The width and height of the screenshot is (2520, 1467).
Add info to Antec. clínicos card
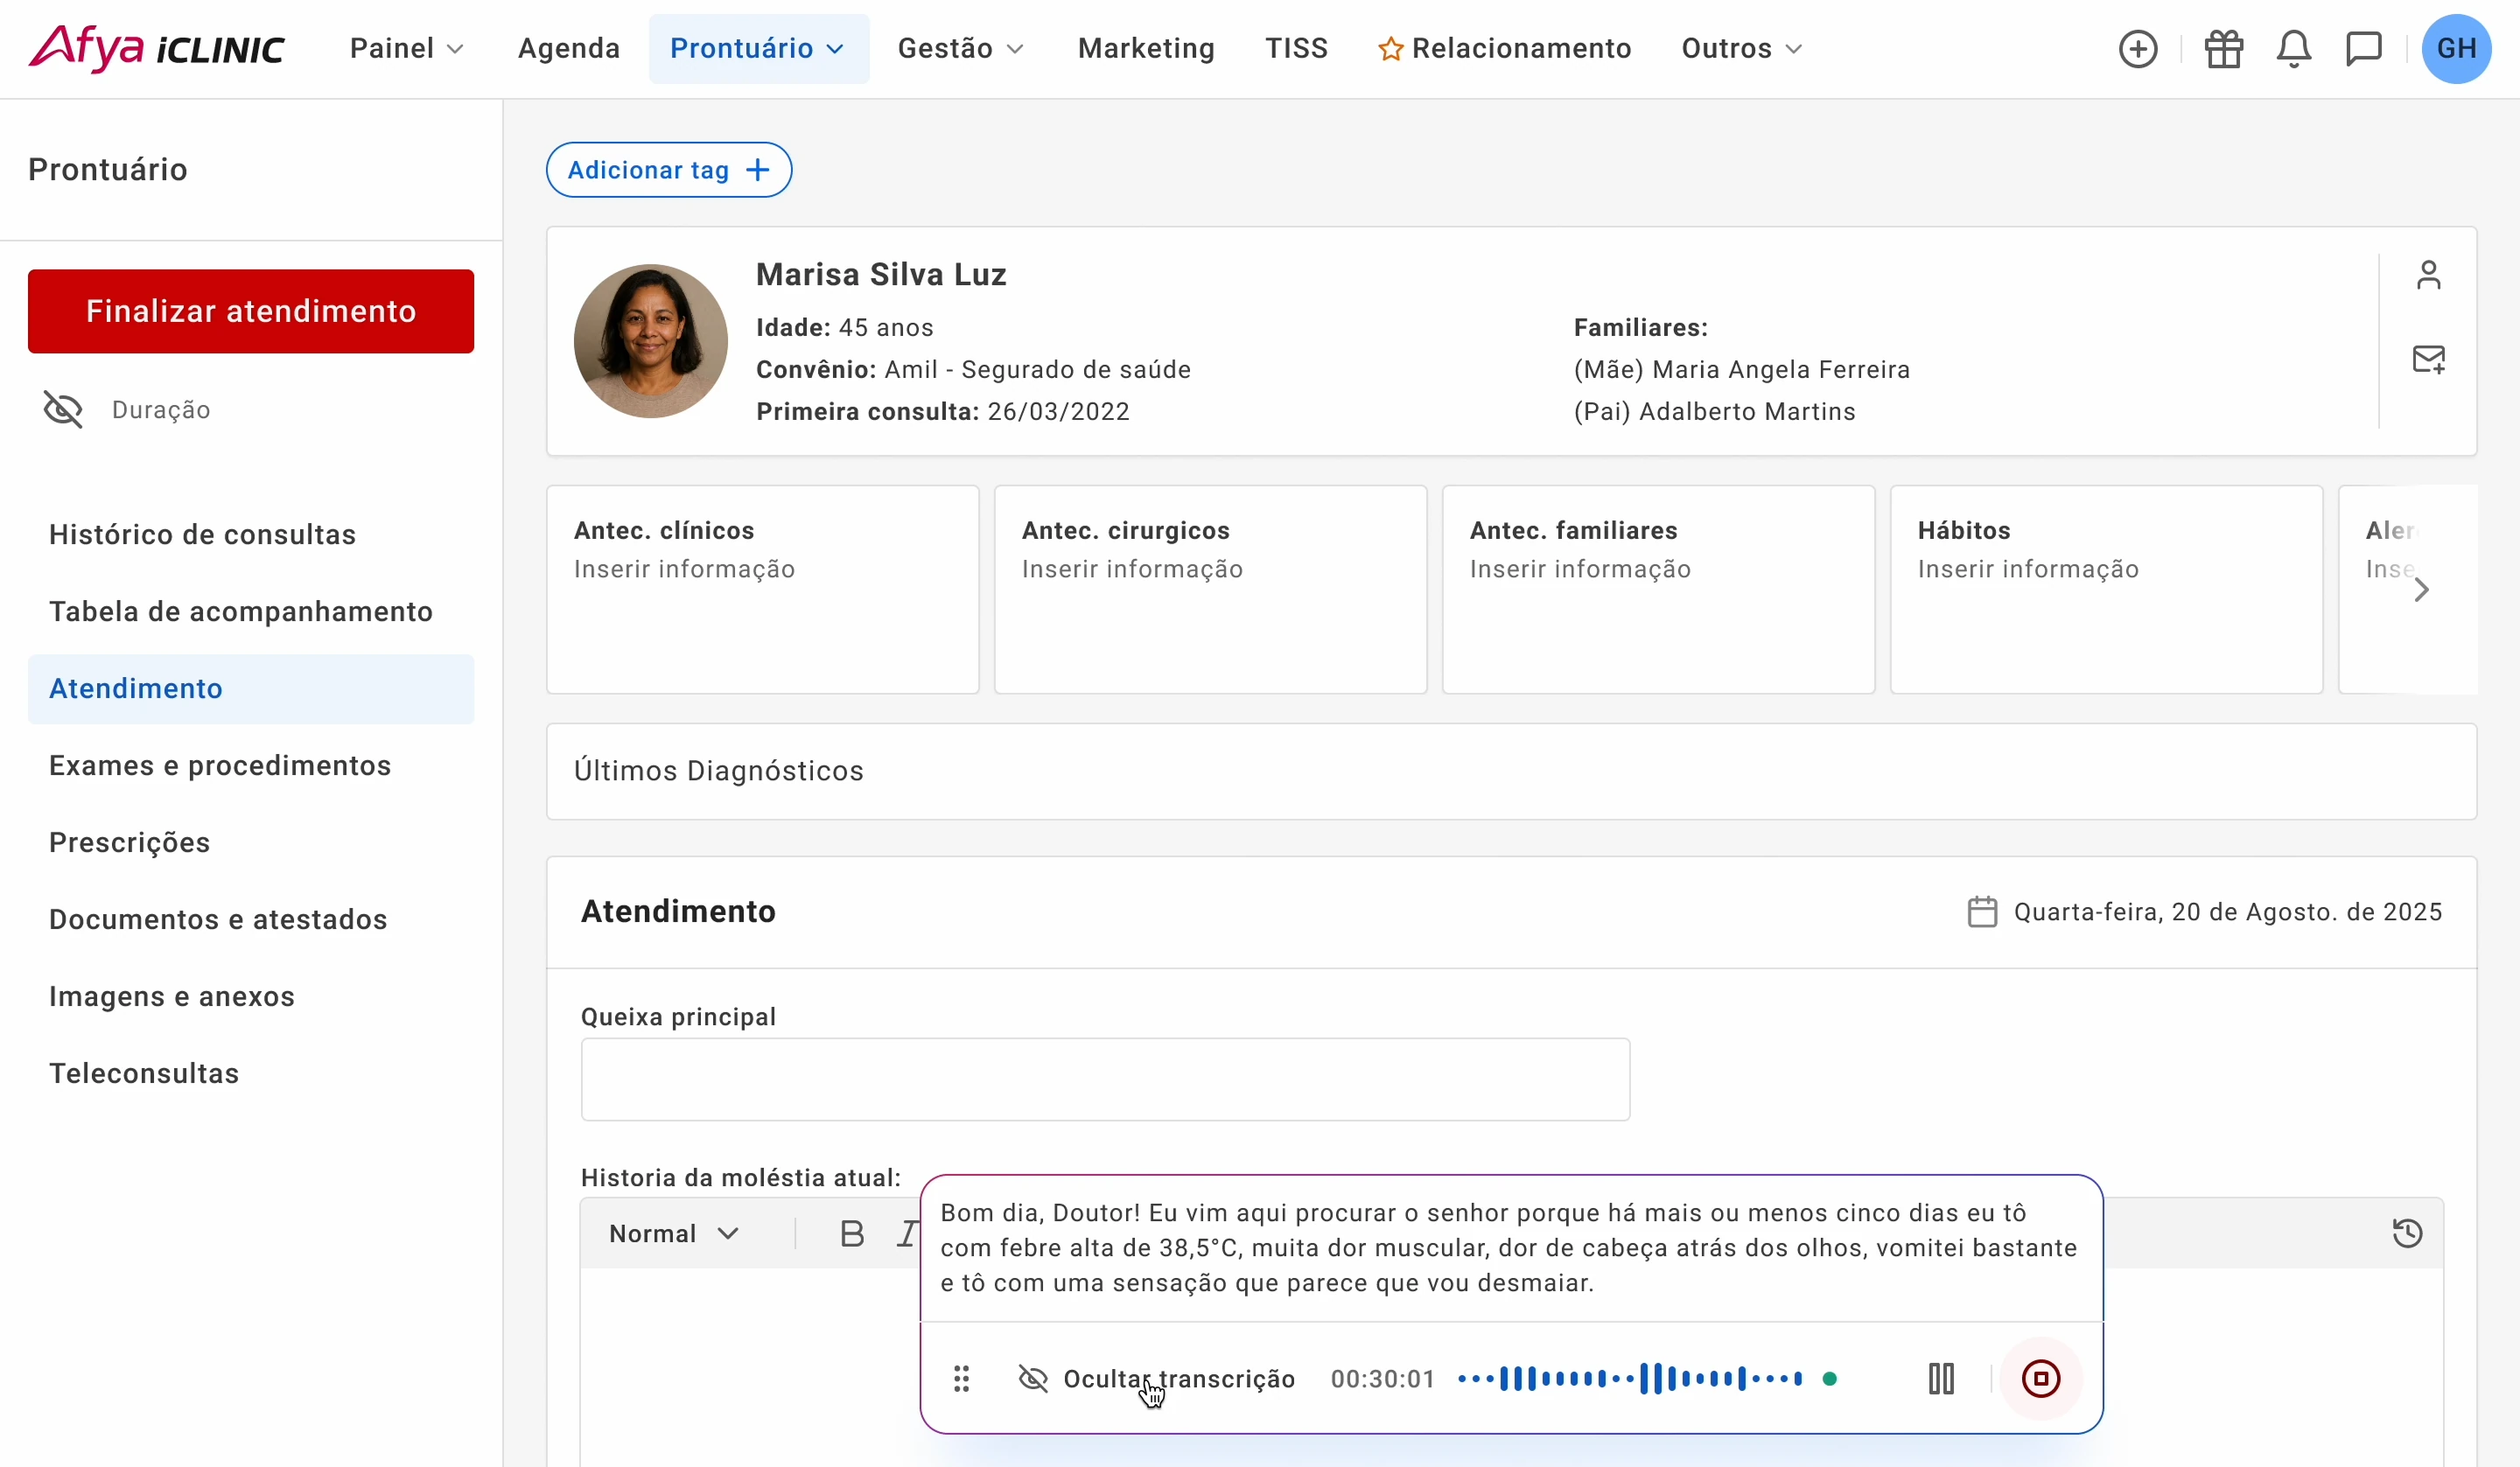(763, 589)
